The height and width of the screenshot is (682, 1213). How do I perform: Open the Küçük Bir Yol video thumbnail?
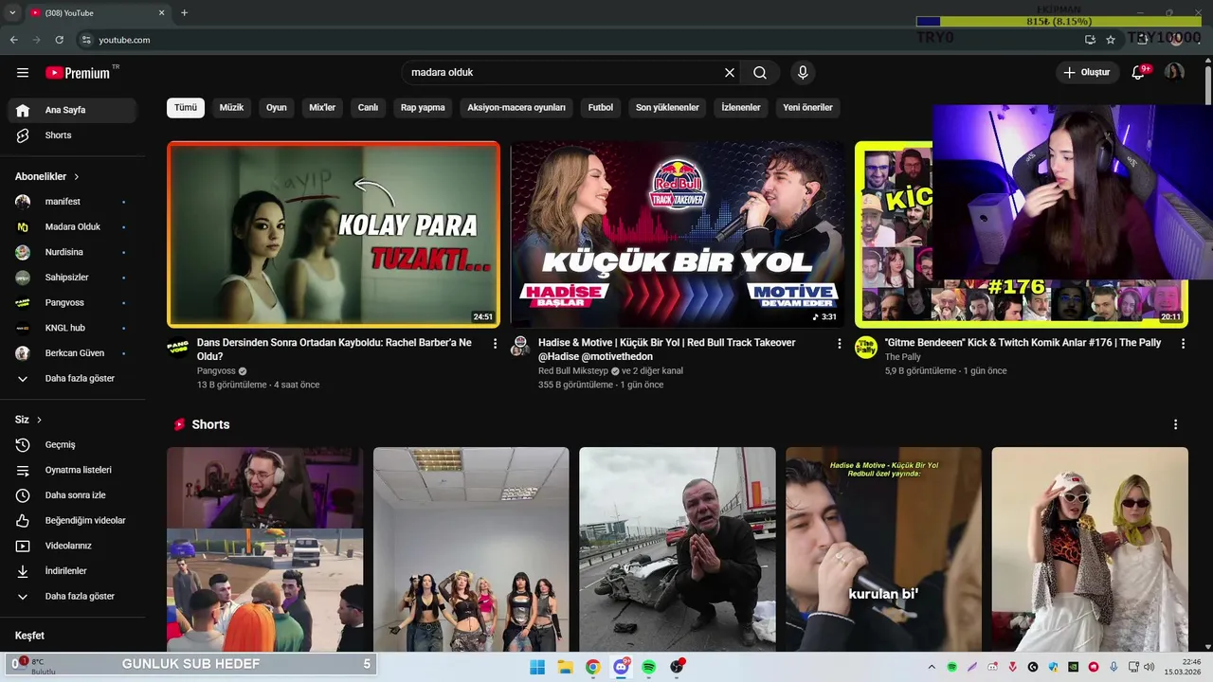(x=678, y=234)
